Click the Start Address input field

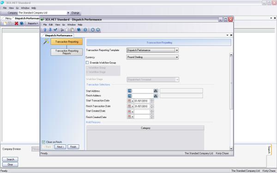(x=143, y=91)
